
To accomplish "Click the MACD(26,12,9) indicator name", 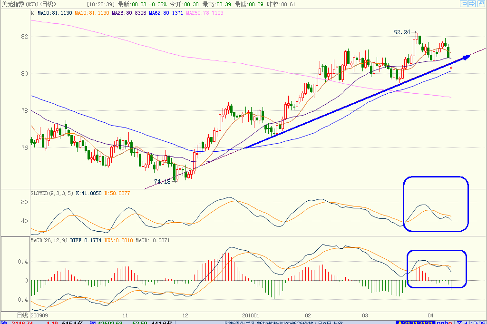I will [49, 240].
